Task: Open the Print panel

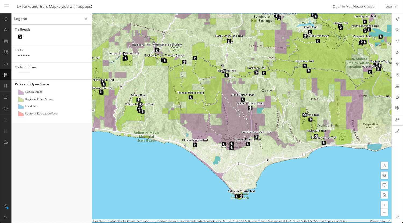Action: [x=6, y=142]
